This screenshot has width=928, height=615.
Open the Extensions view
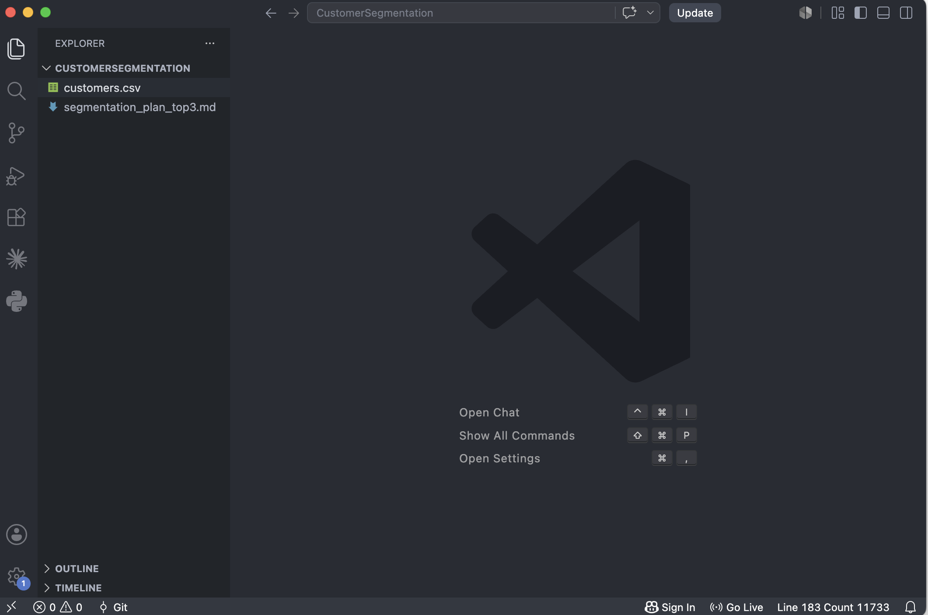point(16,217)
